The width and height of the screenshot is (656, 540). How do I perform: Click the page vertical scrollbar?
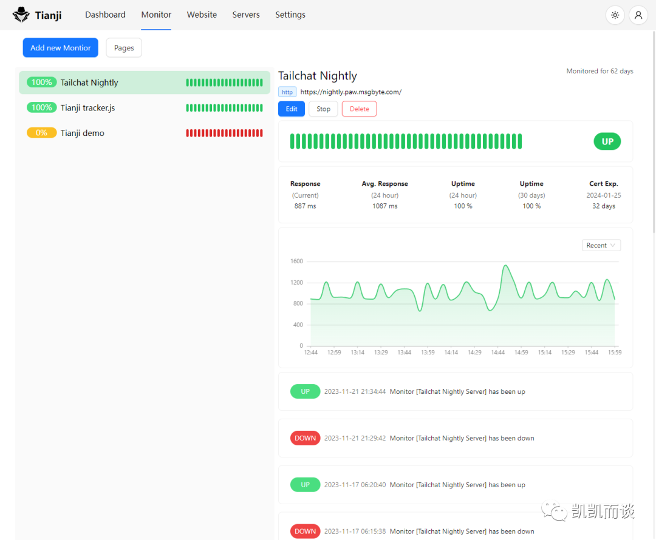pos(654,132)
